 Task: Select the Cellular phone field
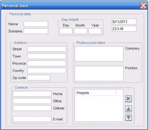click(x=32, y=108)
